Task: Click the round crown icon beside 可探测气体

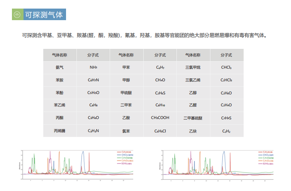Action: (18, 14)
